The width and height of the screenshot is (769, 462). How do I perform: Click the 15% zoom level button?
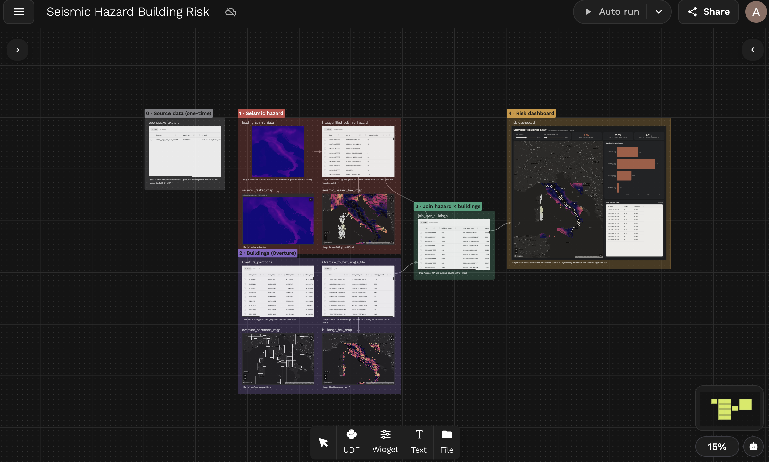point(717,447)
